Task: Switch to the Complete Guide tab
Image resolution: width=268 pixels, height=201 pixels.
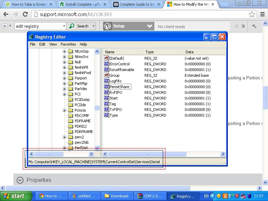Action: (137, 4)
